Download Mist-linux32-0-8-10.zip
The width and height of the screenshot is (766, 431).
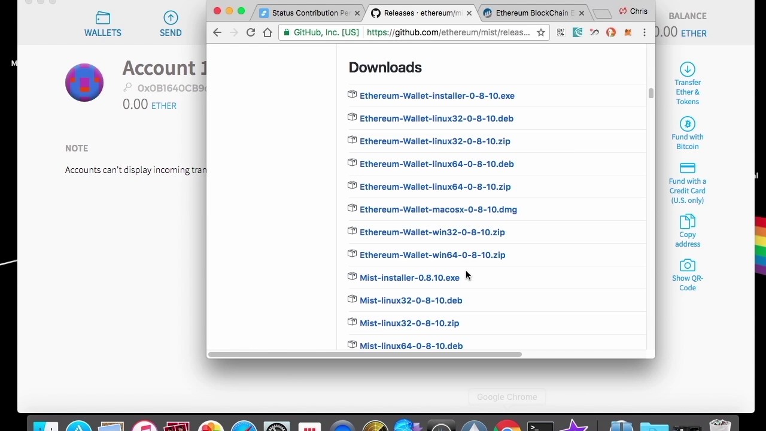tap(409, 323)
